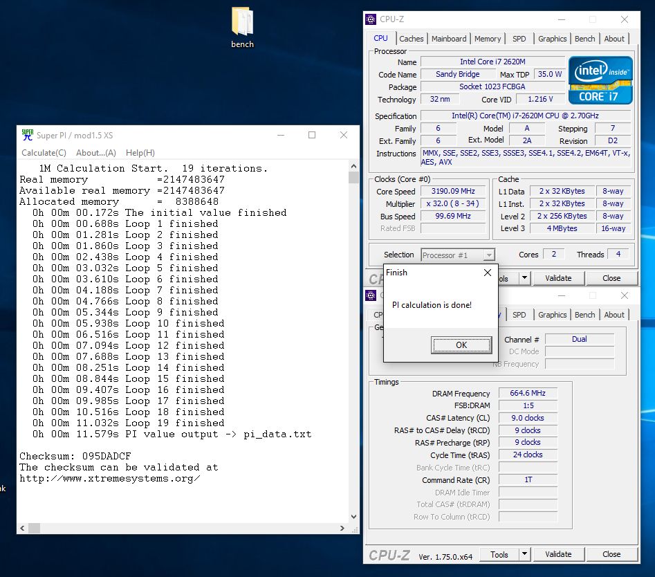Open the Calculate(C) menu in Super PI

click(44, 153)
